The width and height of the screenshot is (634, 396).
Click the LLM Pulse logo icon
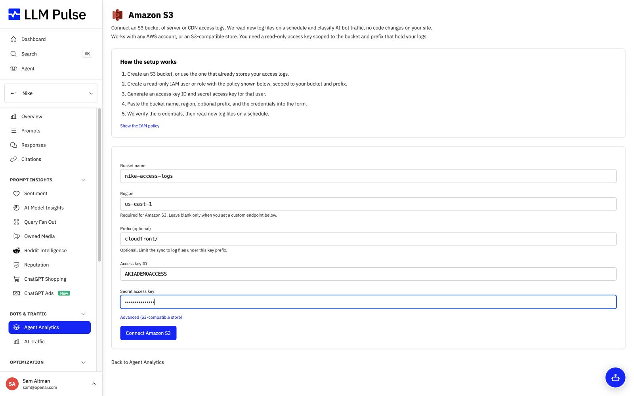[14, 14]
